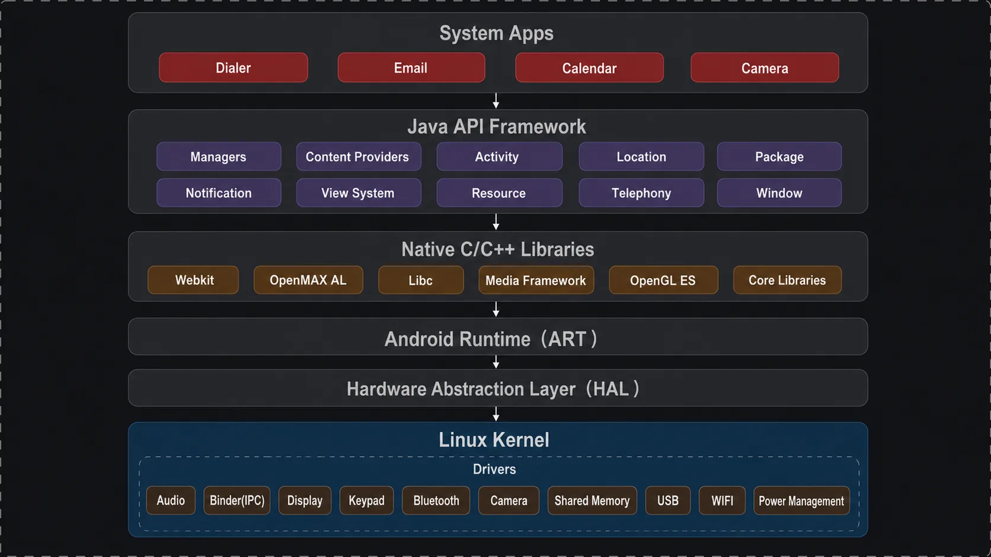The width and height of the screenshot is (991, 557).
Task: Click the Audio driver block
Action: tap(171, 501)
